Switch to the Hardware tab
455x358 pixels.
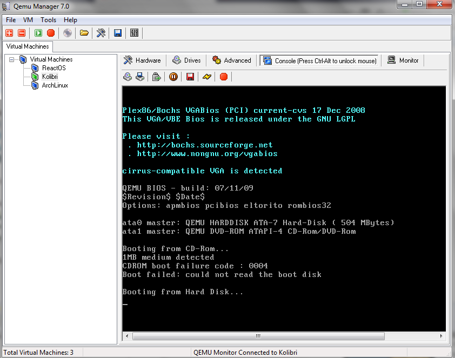142,60
